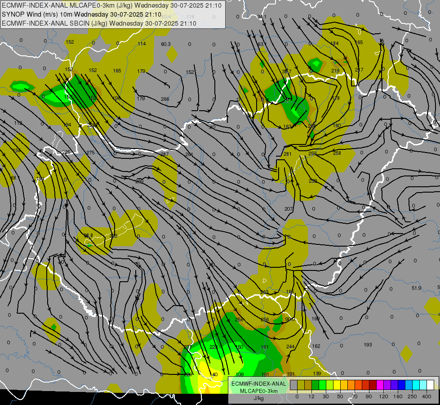Click the map value '158'
Viewport: 440px width, 405px height.
(17, 150)
